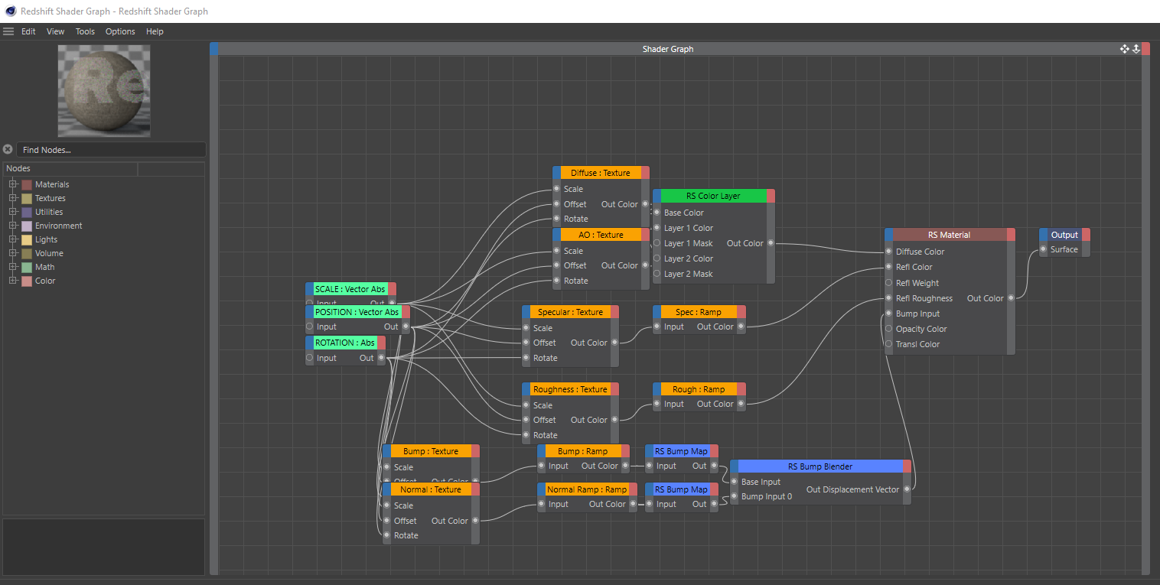
Task: Click the red corner of RS Bump Blender node
Action: (x=907, y=466)
